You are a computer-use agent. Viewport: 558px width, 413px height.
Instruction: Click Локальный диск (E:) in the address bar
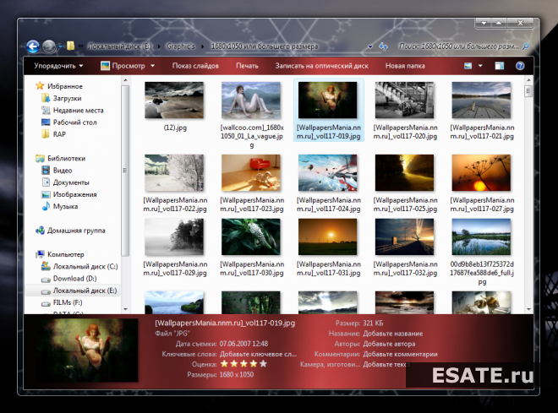(119, 46)
